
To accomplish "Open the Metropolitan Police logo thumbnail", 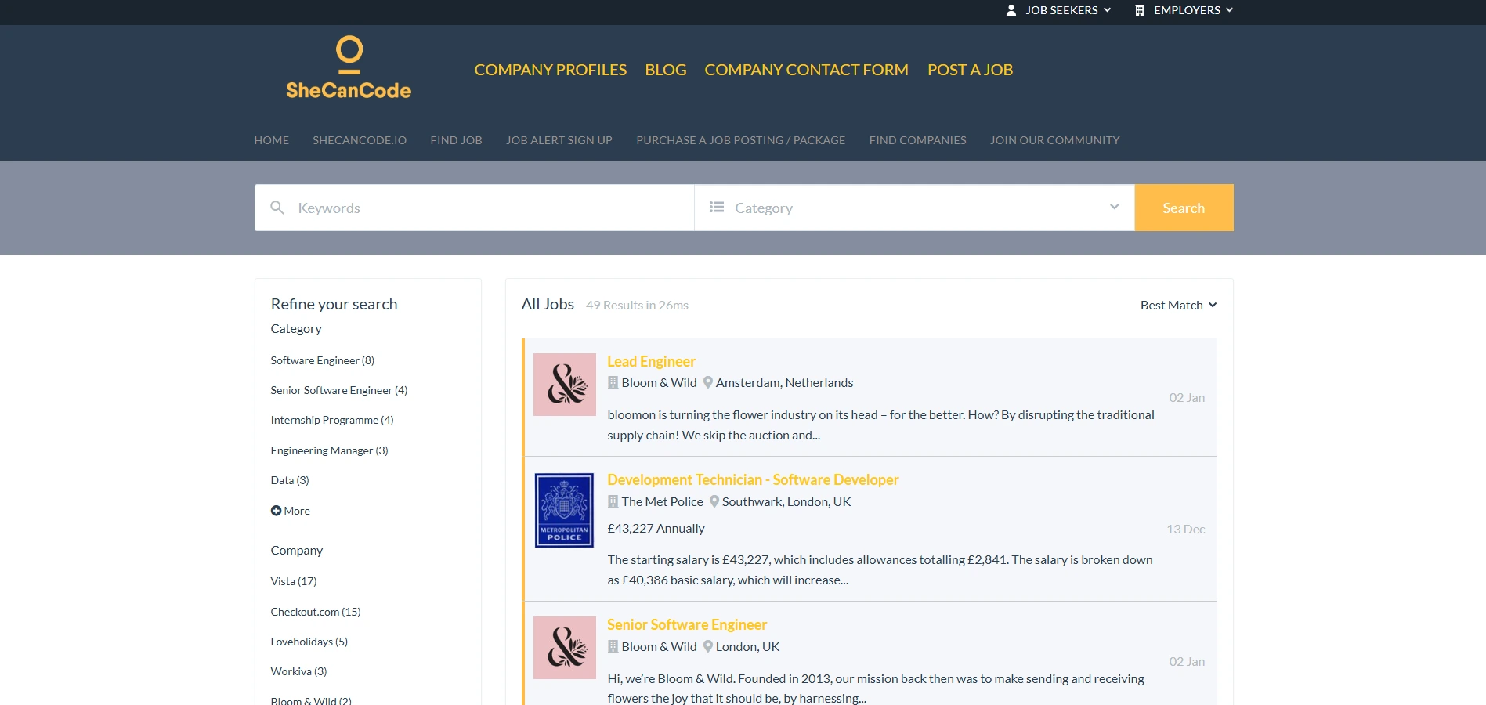I will point(565,510).
